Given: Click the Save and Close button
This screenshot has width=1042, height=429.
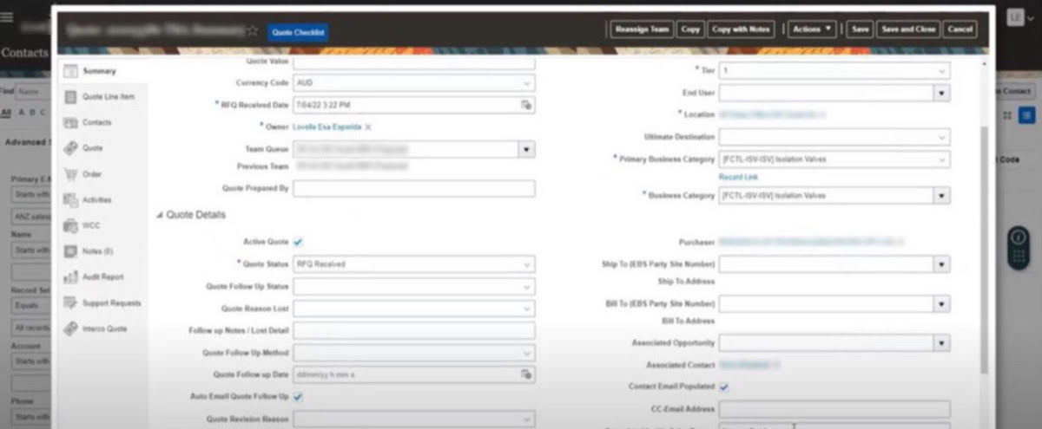Looking at the screenshot, I should pyautogui.click(x=907, y=29).
